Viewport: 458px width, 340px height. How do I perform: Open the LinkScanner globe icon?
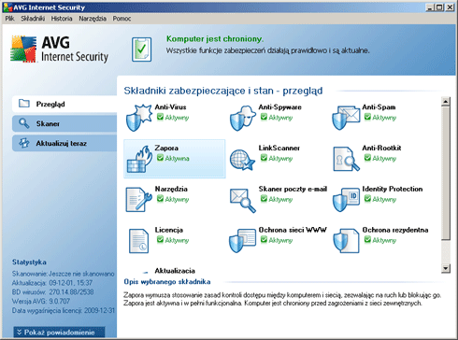click(242, 160)
